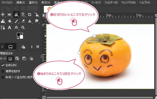
Task: Select the Zoom magnifier tool
Action: pos(23,28)
